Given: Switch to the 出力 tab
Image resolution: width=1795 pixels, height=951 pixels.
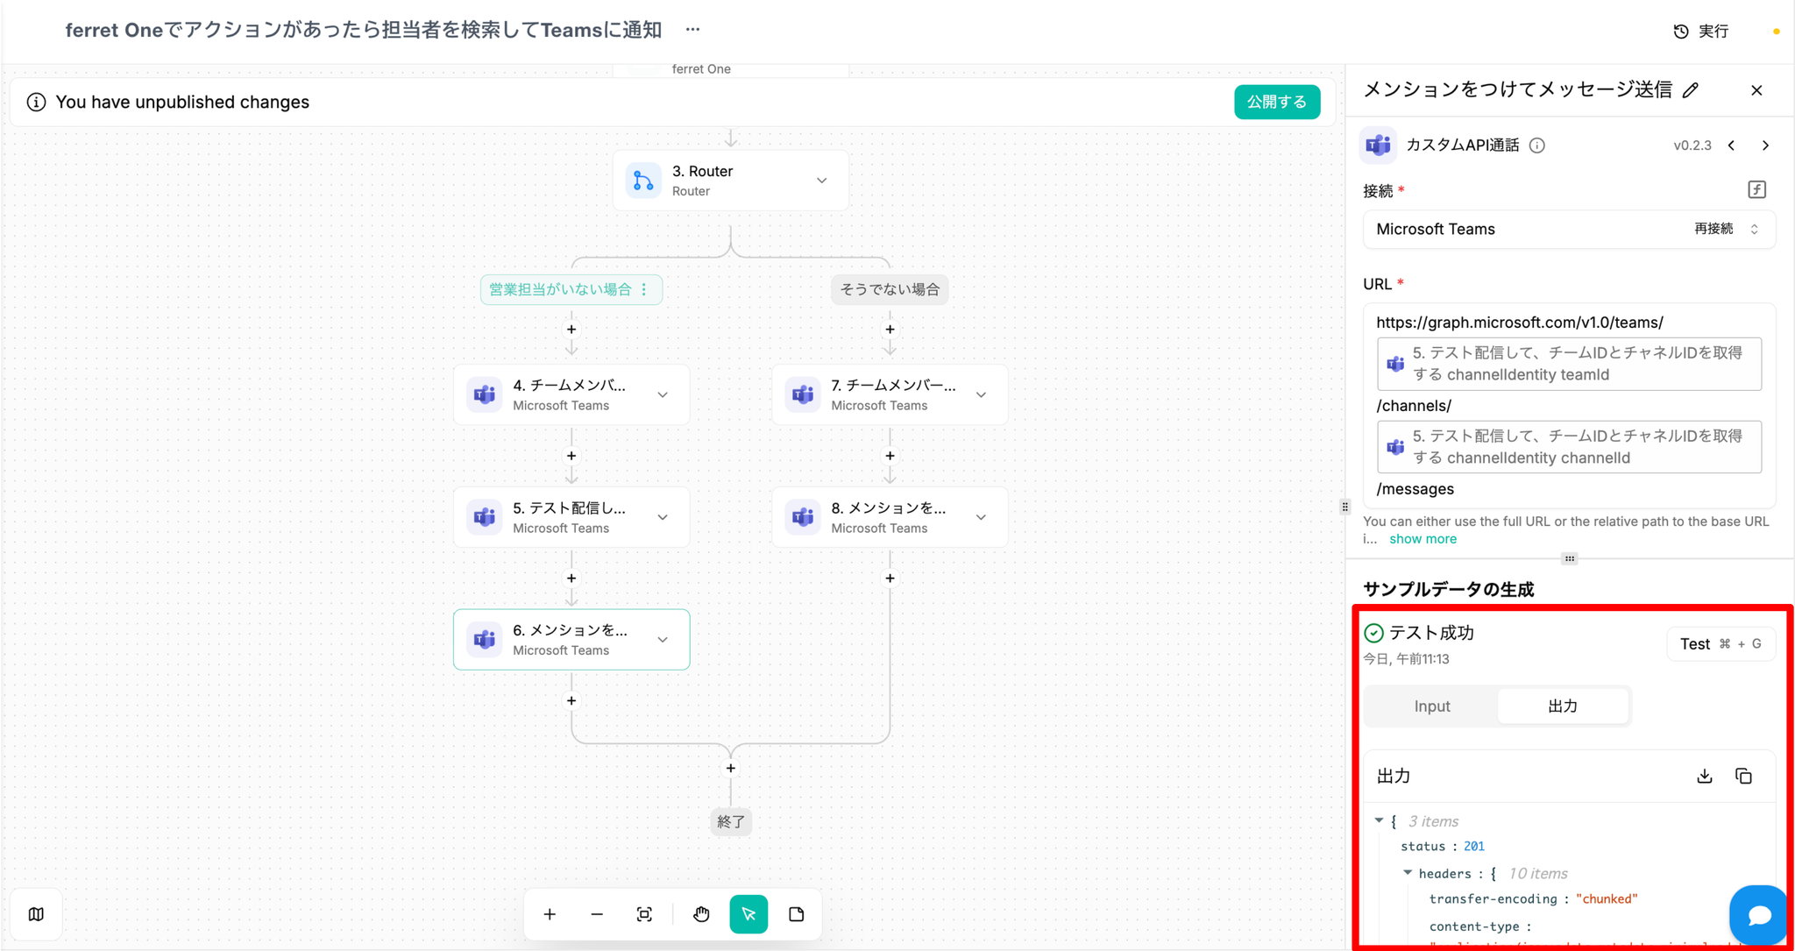Looking at the screenshot, I should pos(1562,706).
